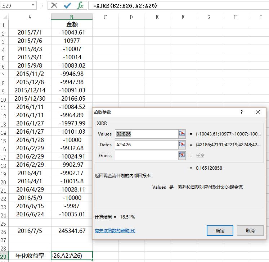The height and width of the screenshot is (262, 269).
Task: Focus the Dates input field
Action: coord(147,145)
